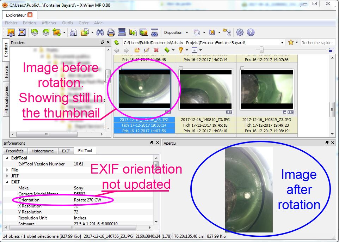The width and height of the screenshot is (339, 242).
Task: Click the thumbnail size slider handle
Action: pos(261,50)
